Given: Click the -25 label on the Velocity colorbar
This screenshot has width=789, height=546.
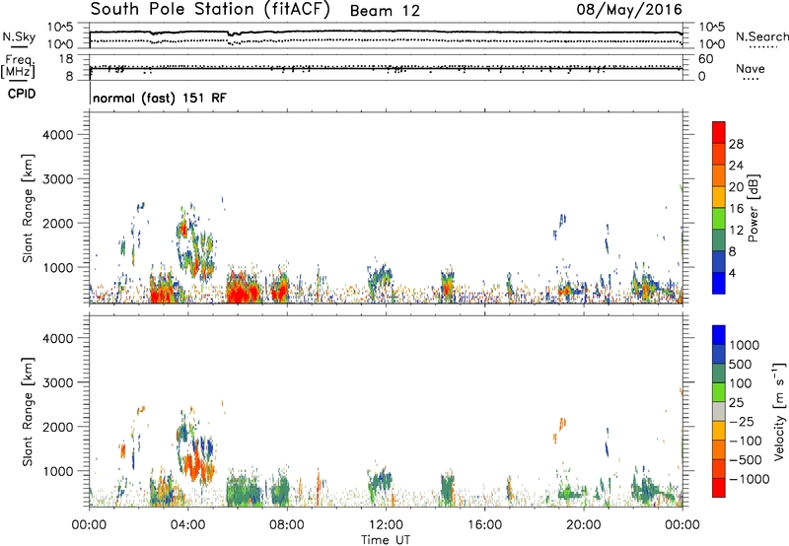Looking at the screenshot, I should [x=742, y=422].
